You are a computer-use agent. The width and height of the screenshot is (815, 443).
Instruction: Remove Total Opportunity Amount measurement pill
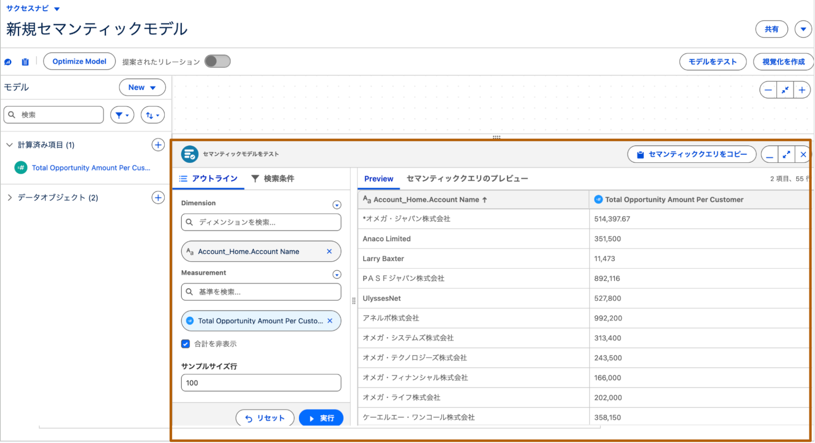[x=330, y=321]
